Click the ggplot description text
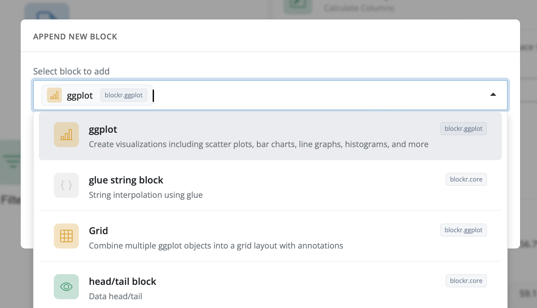Image resolution: width=537 pixels, height=308 pixels. [x=258, y=144]
